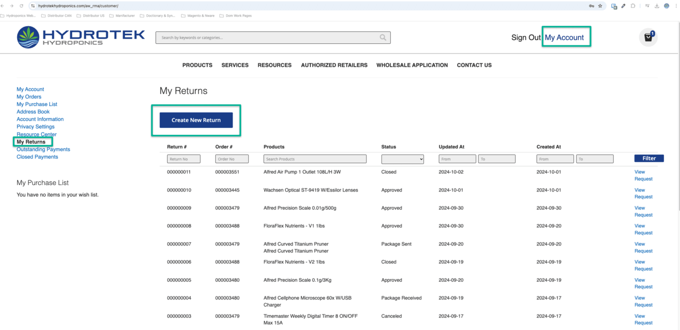Open the Dom Work Pages bookmark folder

coord(235,16)
